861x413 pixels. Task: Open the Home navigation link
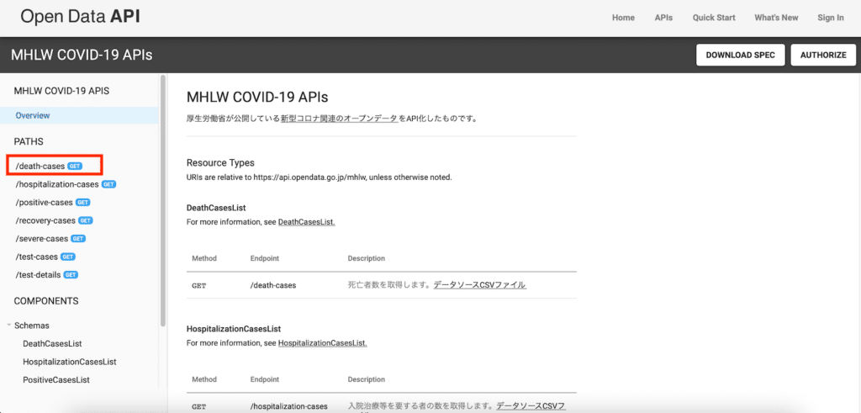point(623,18)
